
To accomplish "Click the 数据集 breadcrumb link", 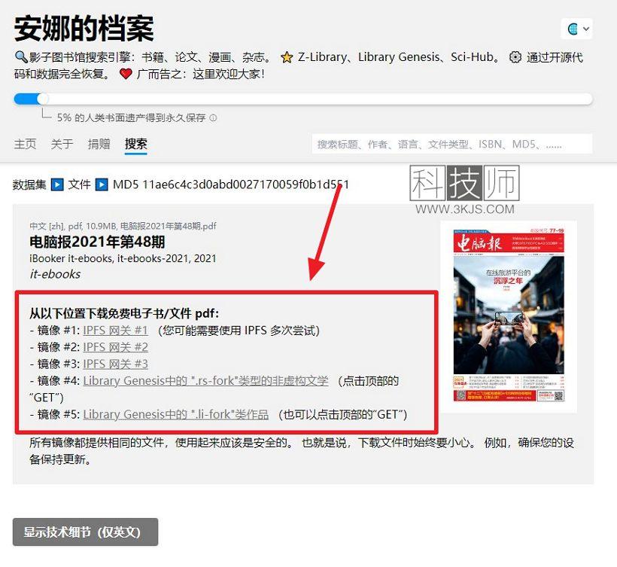I will click(x=29, y=184).
